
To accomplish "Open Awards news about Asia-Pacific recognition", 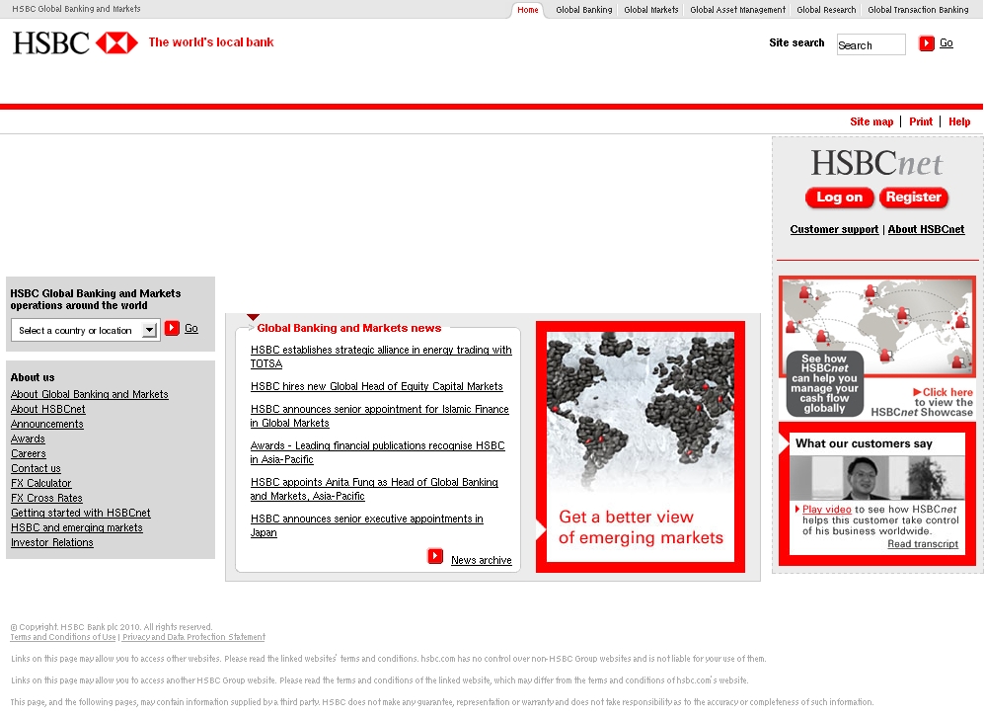I will (x=378, y=452).
